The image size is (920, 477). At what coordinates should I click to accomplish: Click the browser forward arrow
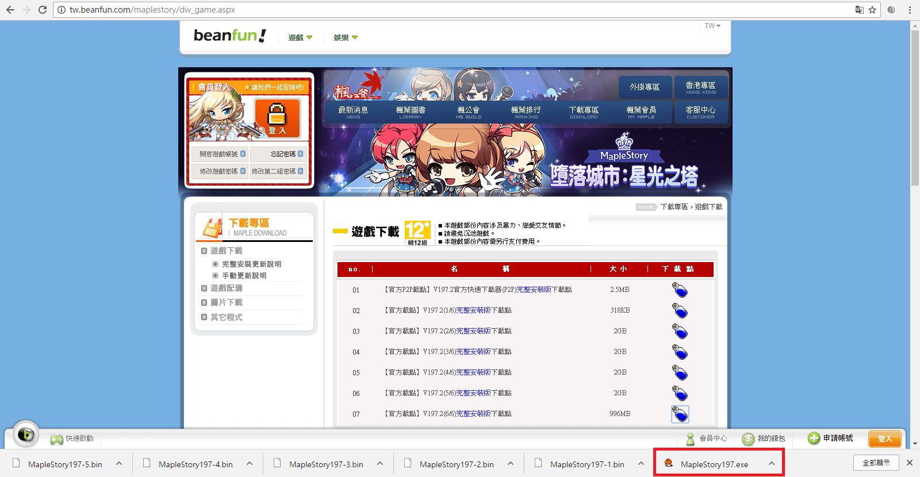pos(26,10)
